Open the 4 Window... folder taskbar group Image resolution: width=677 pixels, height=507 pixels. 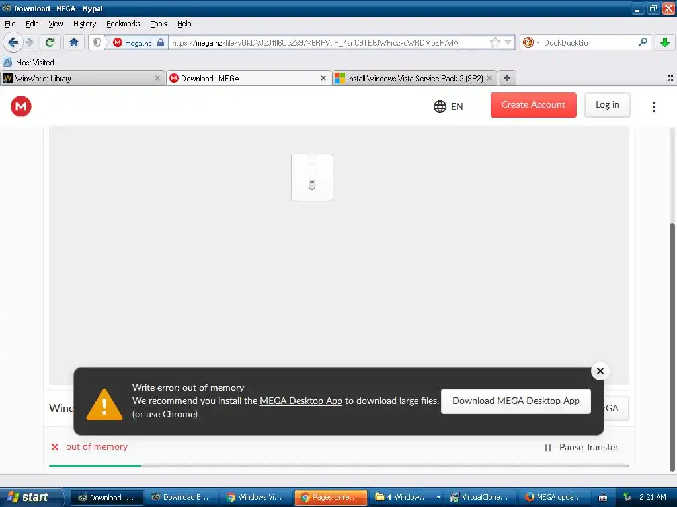coord(406,497)
